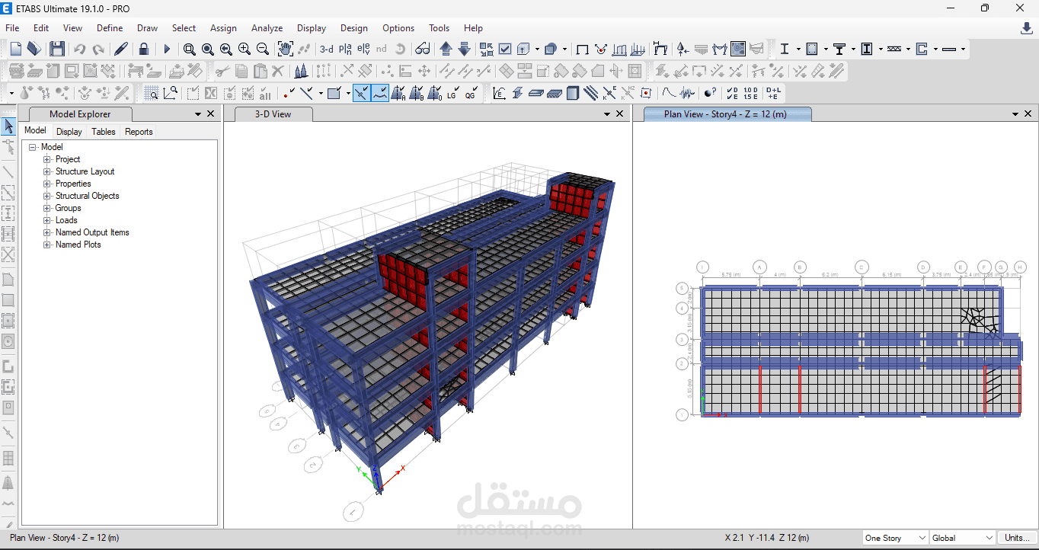Viewport: 1039px width, 550px height.
Task: Open Set Display Options checkbox icon
Action: coord(505,49)
